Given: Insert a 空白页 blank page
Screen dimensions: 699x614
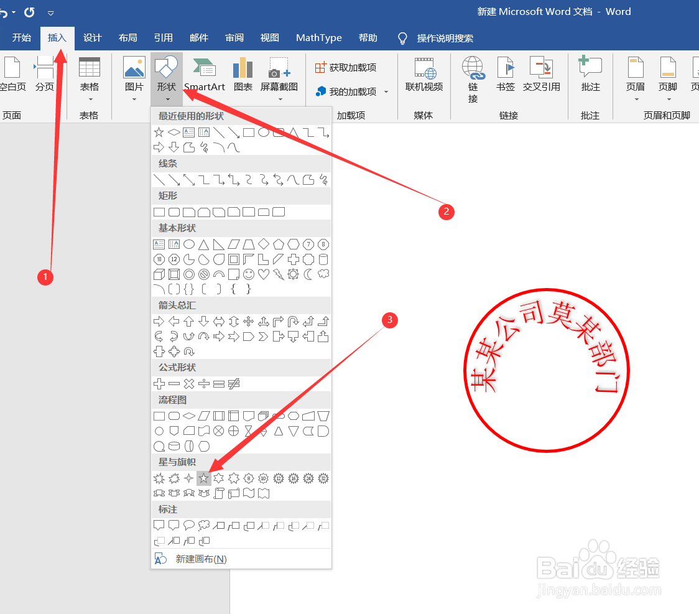Looking at the screenshot, I should 12,74.
